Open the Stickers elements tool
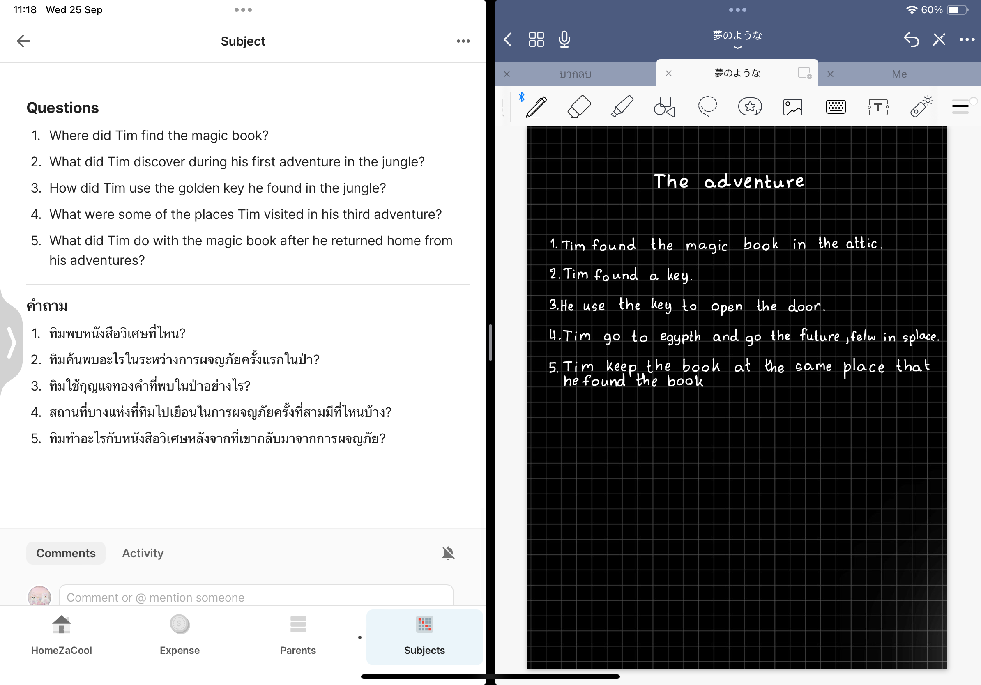Viewport: 981px width, 685px height. click(x=750, y=107)
